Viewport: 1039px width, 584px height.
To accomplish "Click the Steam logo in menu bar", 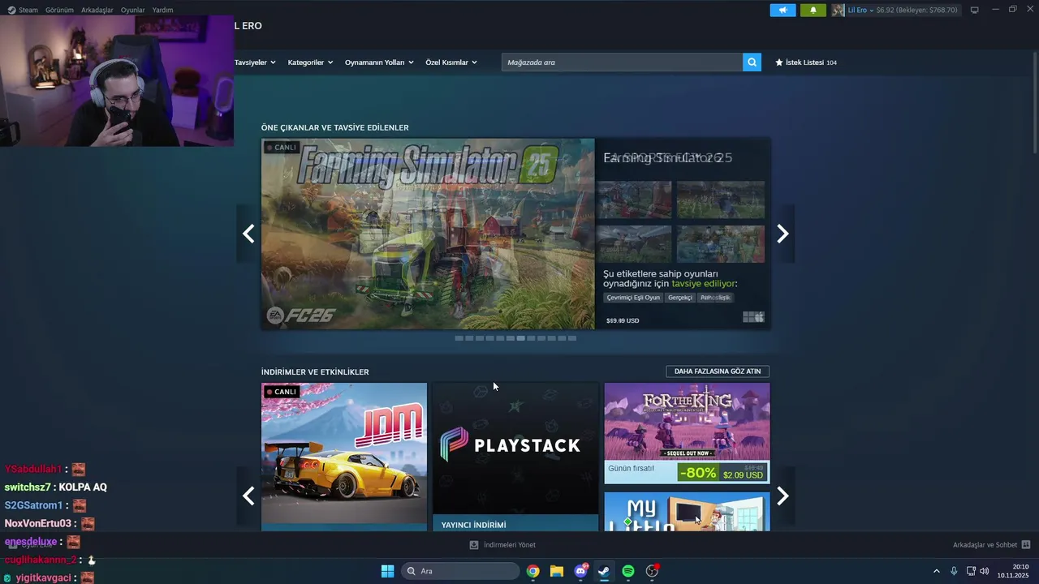I will click(x=10, y=10).
